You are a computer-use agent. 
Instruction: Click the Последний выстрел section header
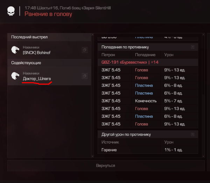[49, 37]
